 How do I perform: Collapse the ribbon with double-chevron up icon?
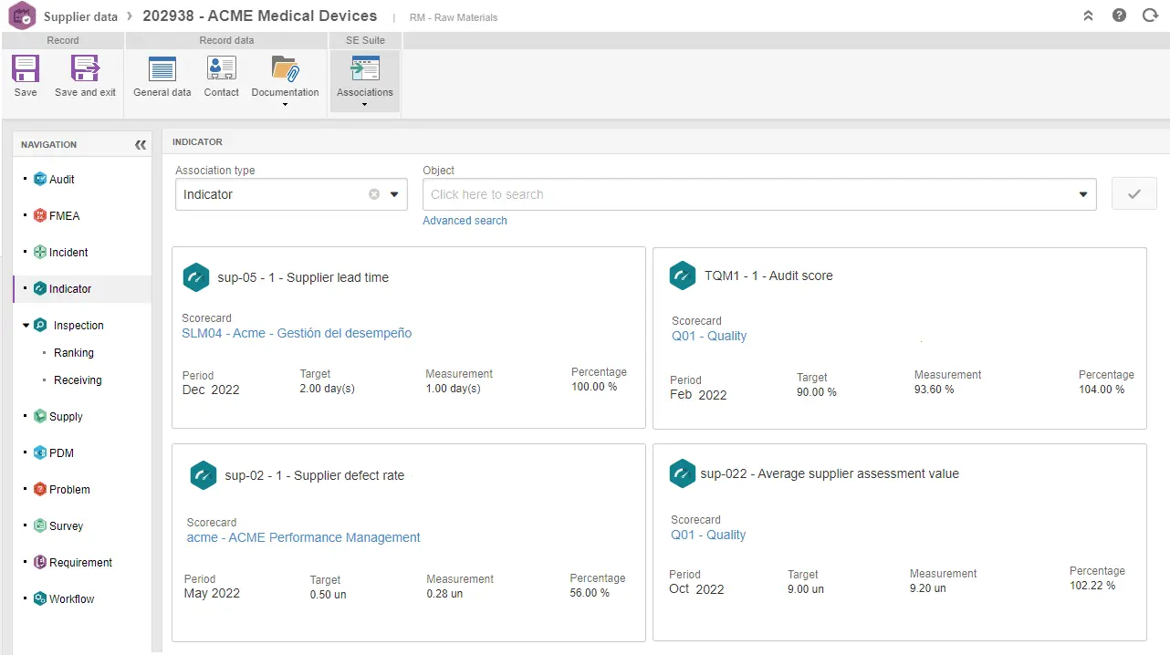(x=1089, y=16)
